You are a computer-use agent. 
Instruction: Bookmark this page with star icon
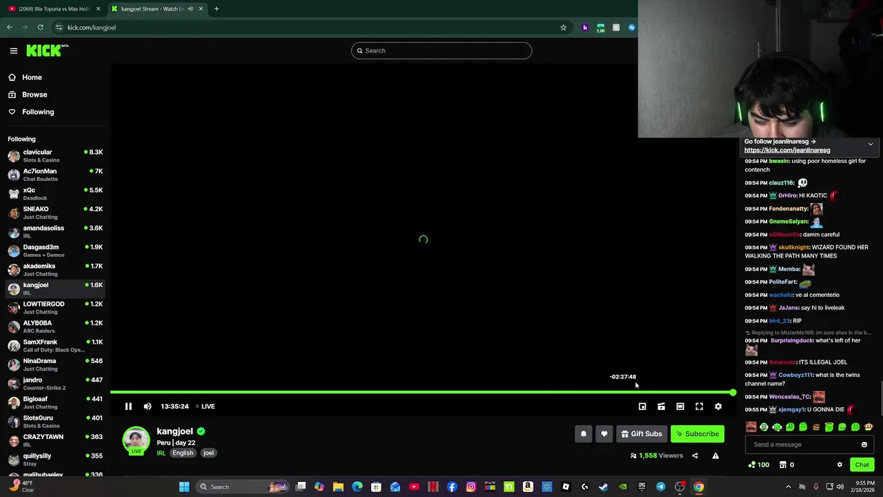pos(563,28)
